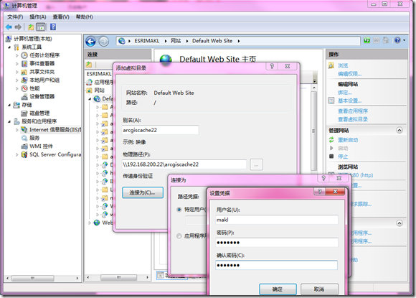Click the 浏览 link in actions pane
Viewport: 416px width, 298px height.
point(343,65)
